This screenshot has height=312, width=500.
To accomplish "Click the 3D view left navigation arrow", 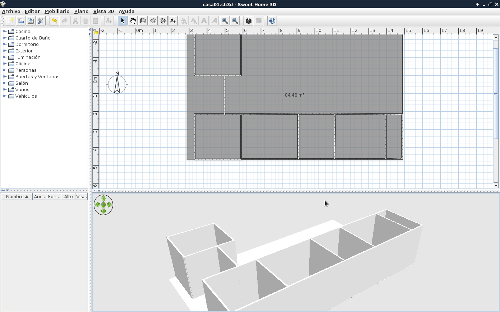I will click(97, 205).
